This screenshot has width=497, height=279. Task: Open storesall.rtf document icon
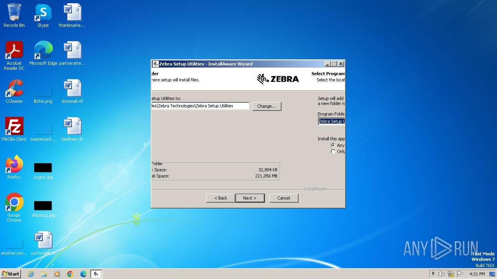point(72,91)
